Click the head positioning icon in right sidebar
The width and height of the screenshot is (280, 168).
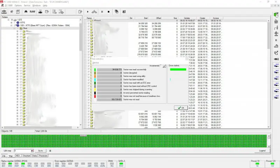pyautogui.click(x=276, y=28)
